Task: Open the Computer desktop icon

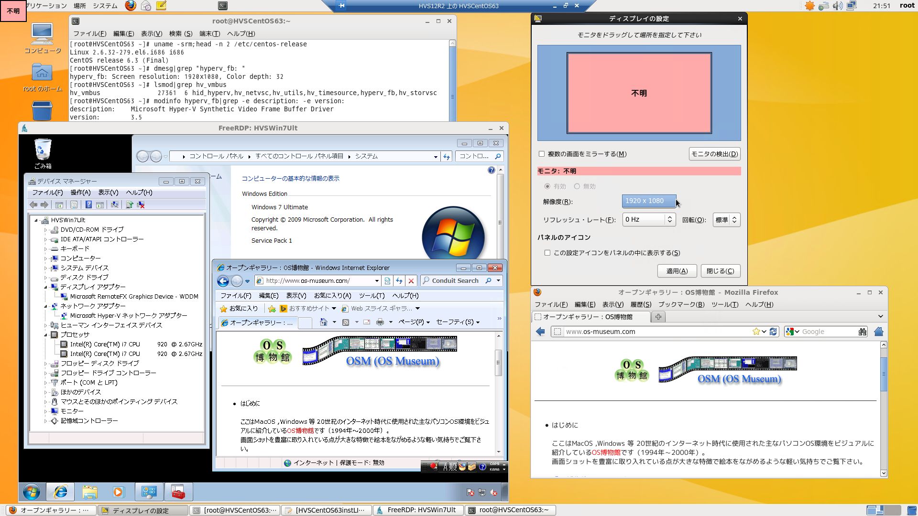Action: 42,38
